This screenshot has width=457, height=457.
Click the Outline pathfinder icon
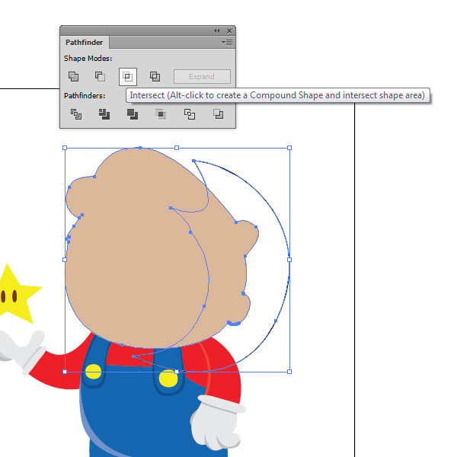pos(190,114)
